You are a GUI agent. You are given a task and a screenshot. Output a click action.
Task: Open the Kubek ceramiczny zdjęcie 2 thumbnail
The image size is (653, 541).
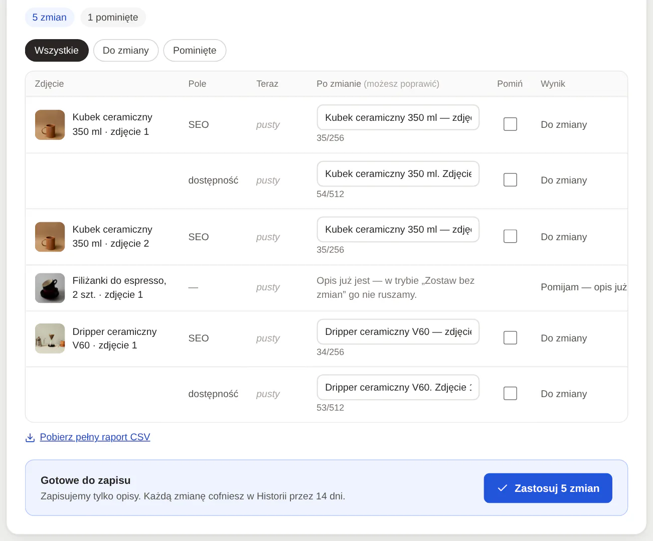tap(50, 237)
